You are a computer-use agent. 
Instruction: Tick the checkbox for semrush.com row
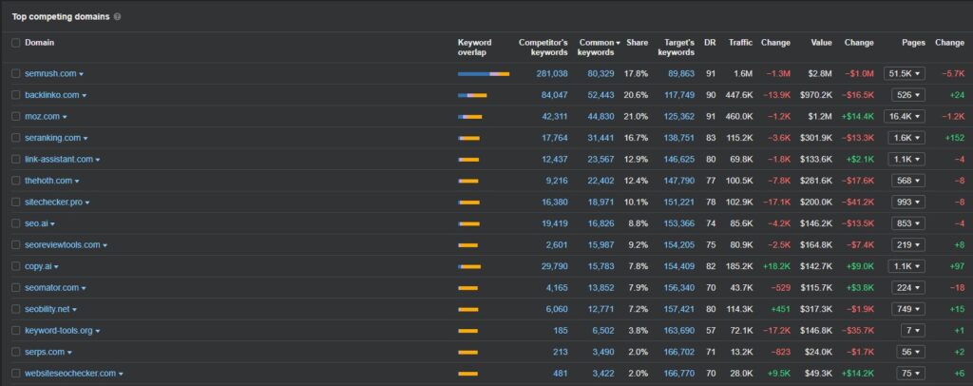pyautogui.click(x=15, y=73)
